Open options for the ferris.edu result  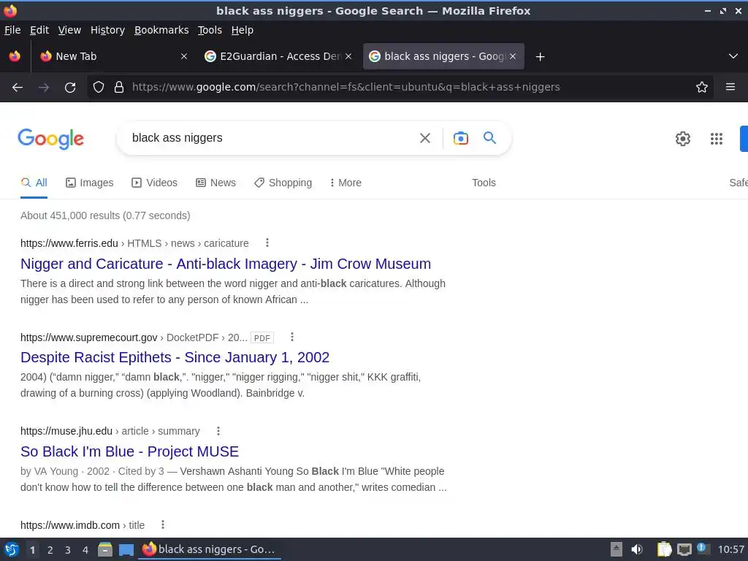pos(267,243)
